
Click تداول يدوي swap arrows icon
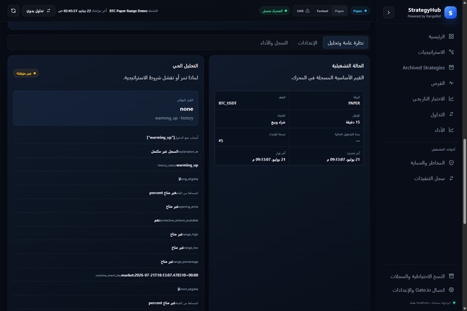(49, 10)
